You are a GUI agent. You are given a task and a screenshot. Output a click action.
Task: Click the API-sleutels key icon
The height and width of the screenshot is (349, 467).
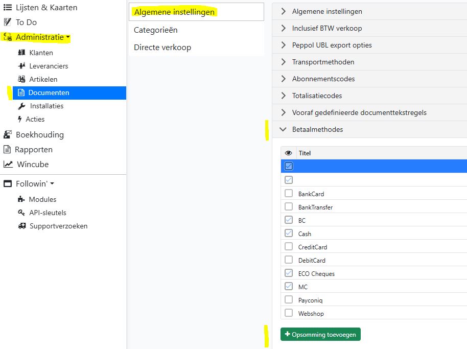click(21, 213)
